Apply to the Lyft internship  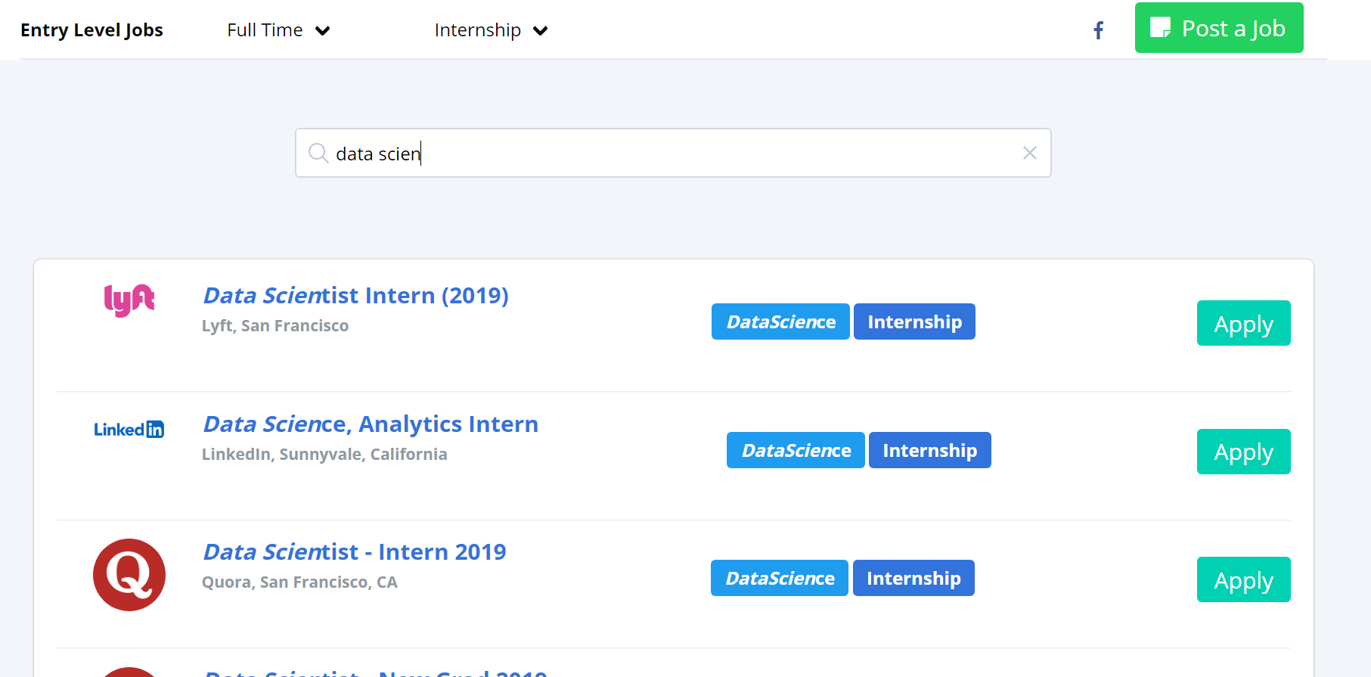pyautogui.click(x=1243, y=324)
